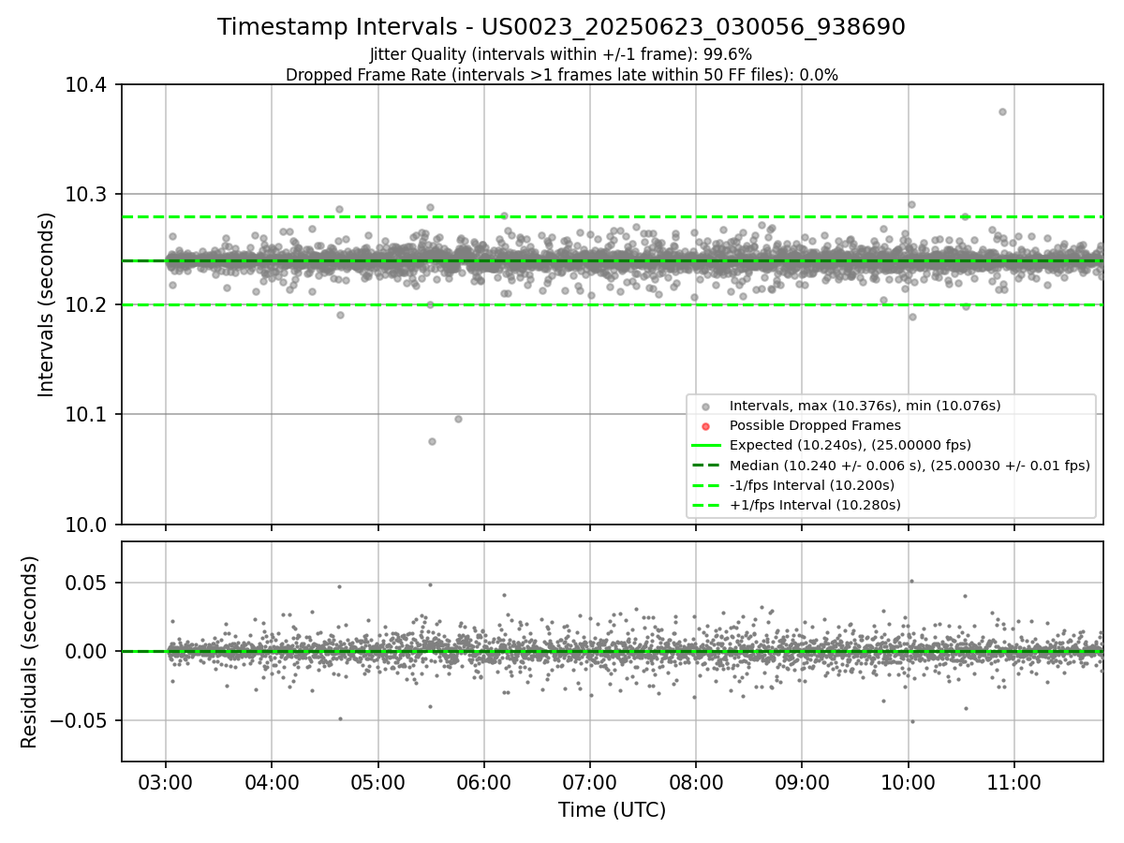This screenshot has height=843, width=1124.
Task: Click the plot title 'Timestamp Intervals - US0023_20250623_030056_938690'
Action: tap(561, 27)
